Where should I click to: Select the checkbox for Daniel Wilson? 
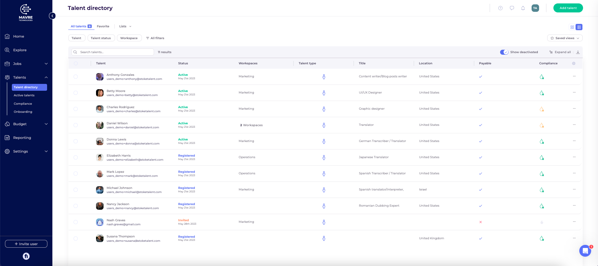(x=76, y=125)
